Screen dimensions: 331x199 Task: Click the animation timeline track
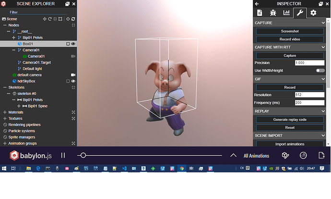tap(150, 156)
